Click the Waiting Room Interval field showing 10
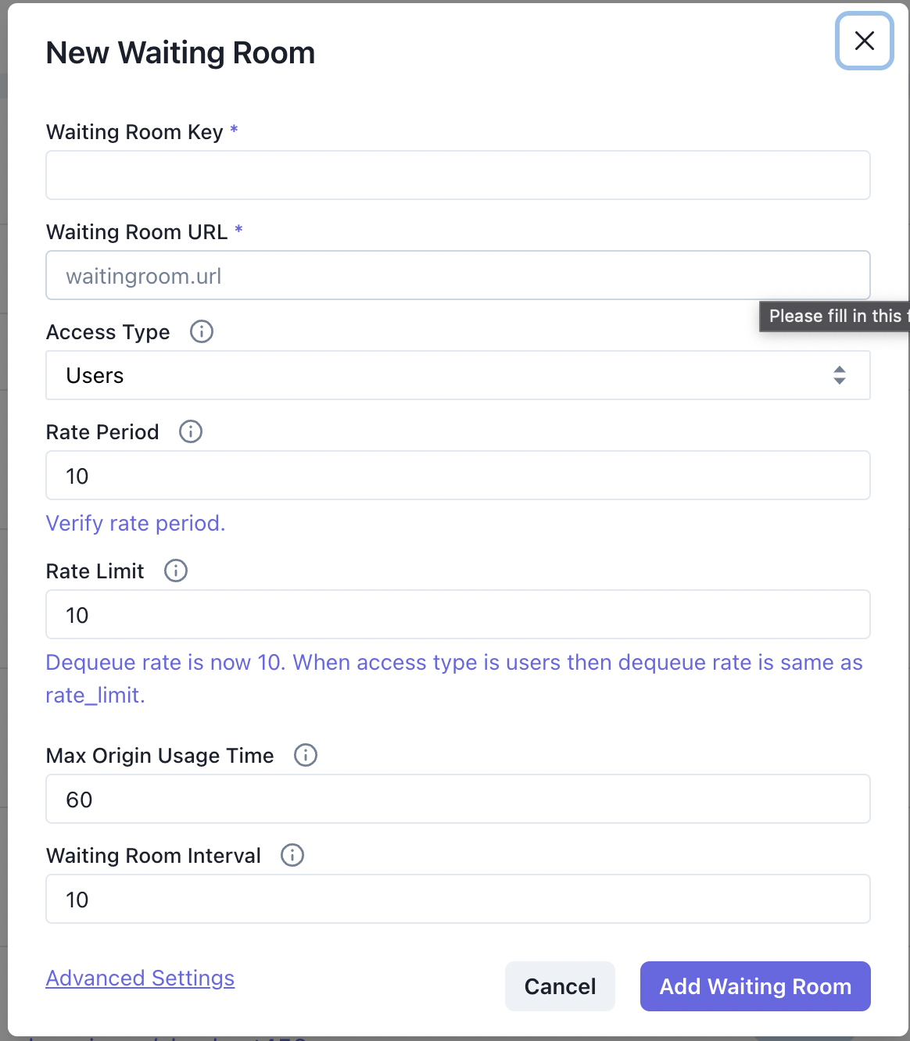 [457, 899]
